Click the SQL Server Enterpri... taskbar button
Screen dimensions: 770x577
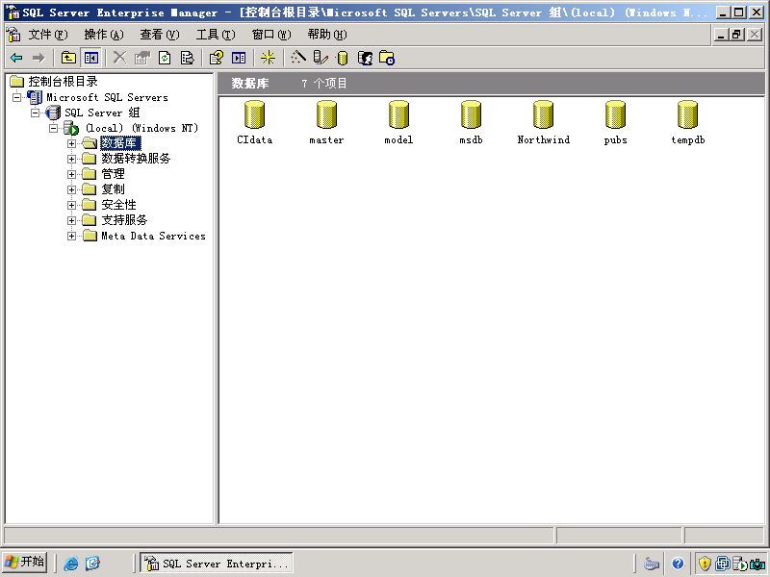pos(217,564)
